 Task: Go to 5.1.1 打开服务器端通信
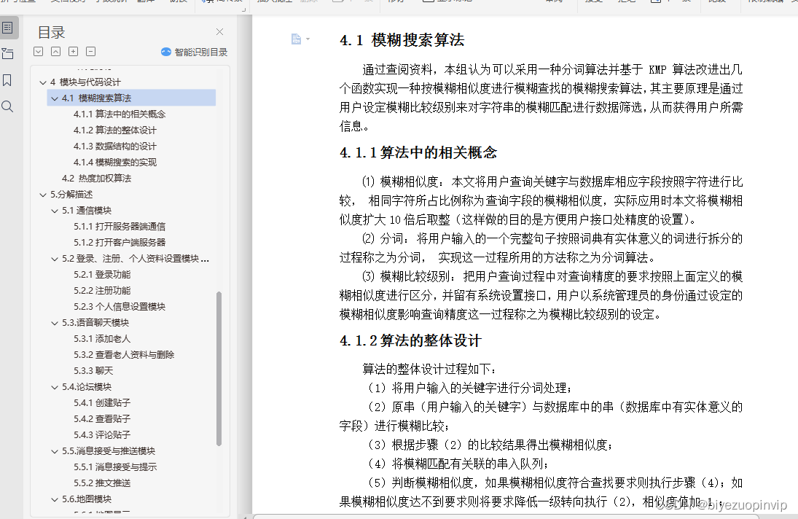(x=120, y=227)
